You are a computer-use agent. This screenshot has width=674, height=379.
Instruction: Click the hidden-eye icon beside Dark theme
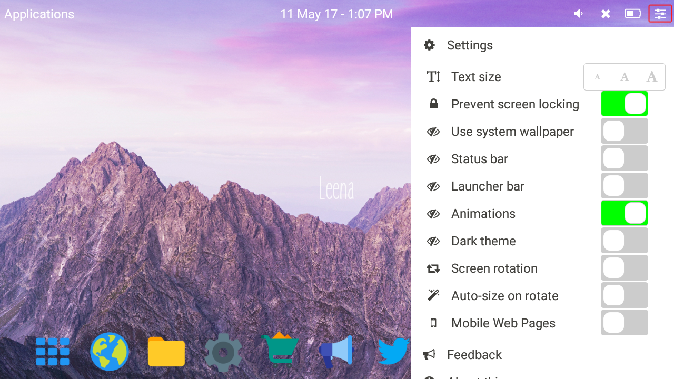pos(433,241)
